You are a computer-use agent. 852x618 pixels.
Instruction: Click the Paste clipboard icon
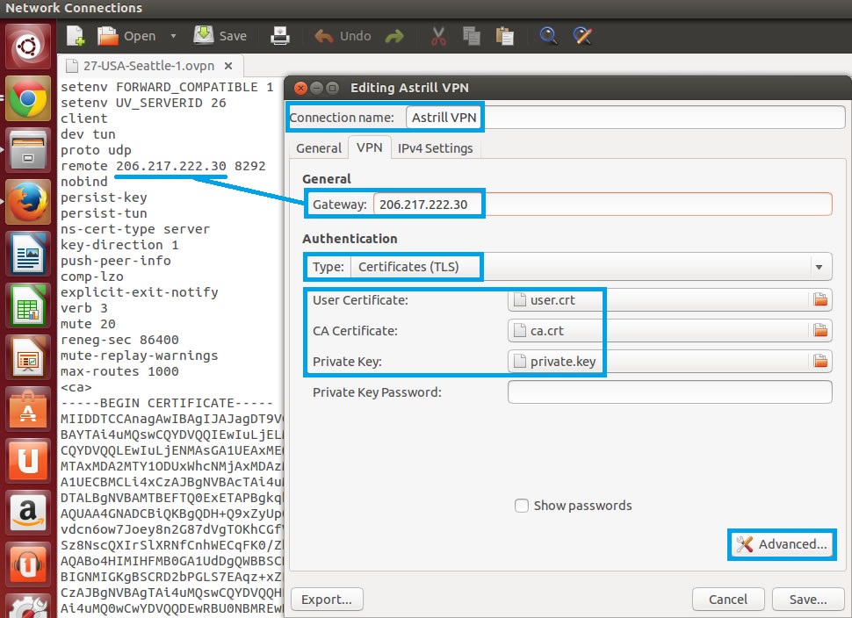click(505, 36)
